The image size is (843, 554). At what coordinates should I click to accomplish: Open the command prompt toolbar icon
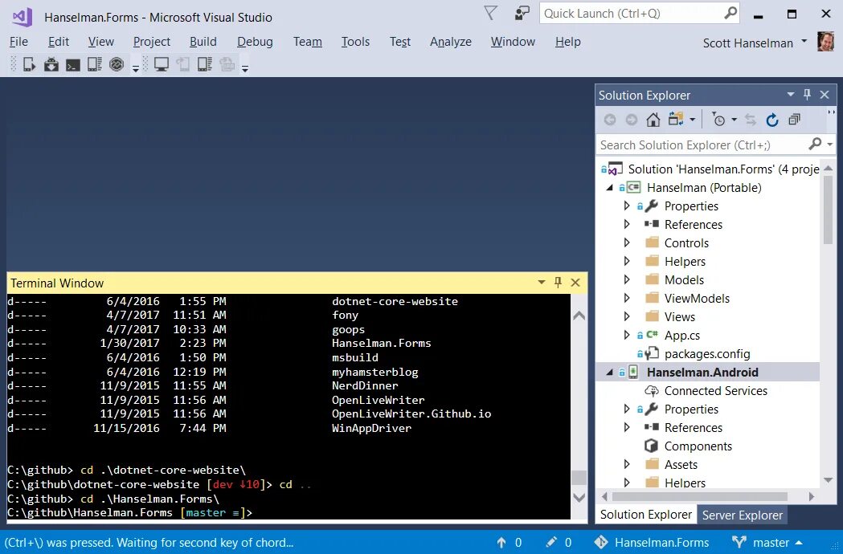(x=73, y=65)
